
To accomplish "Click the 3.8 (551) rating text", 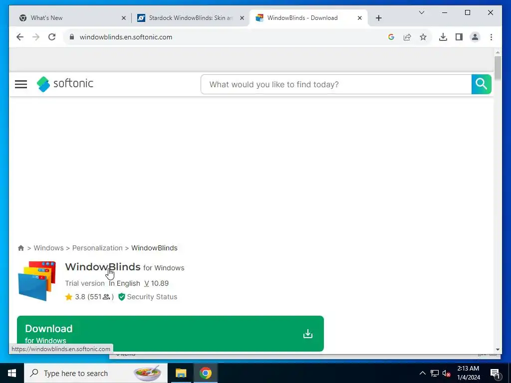I will click(x=94, y=297).
